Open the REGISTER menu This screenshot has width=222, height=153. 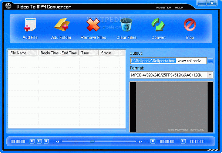tap(164, 7)
